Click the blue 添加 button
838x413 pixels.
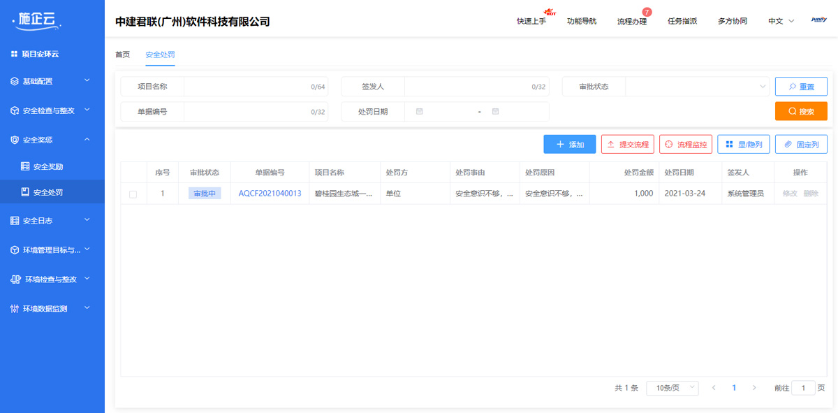[x=570, y=145]
